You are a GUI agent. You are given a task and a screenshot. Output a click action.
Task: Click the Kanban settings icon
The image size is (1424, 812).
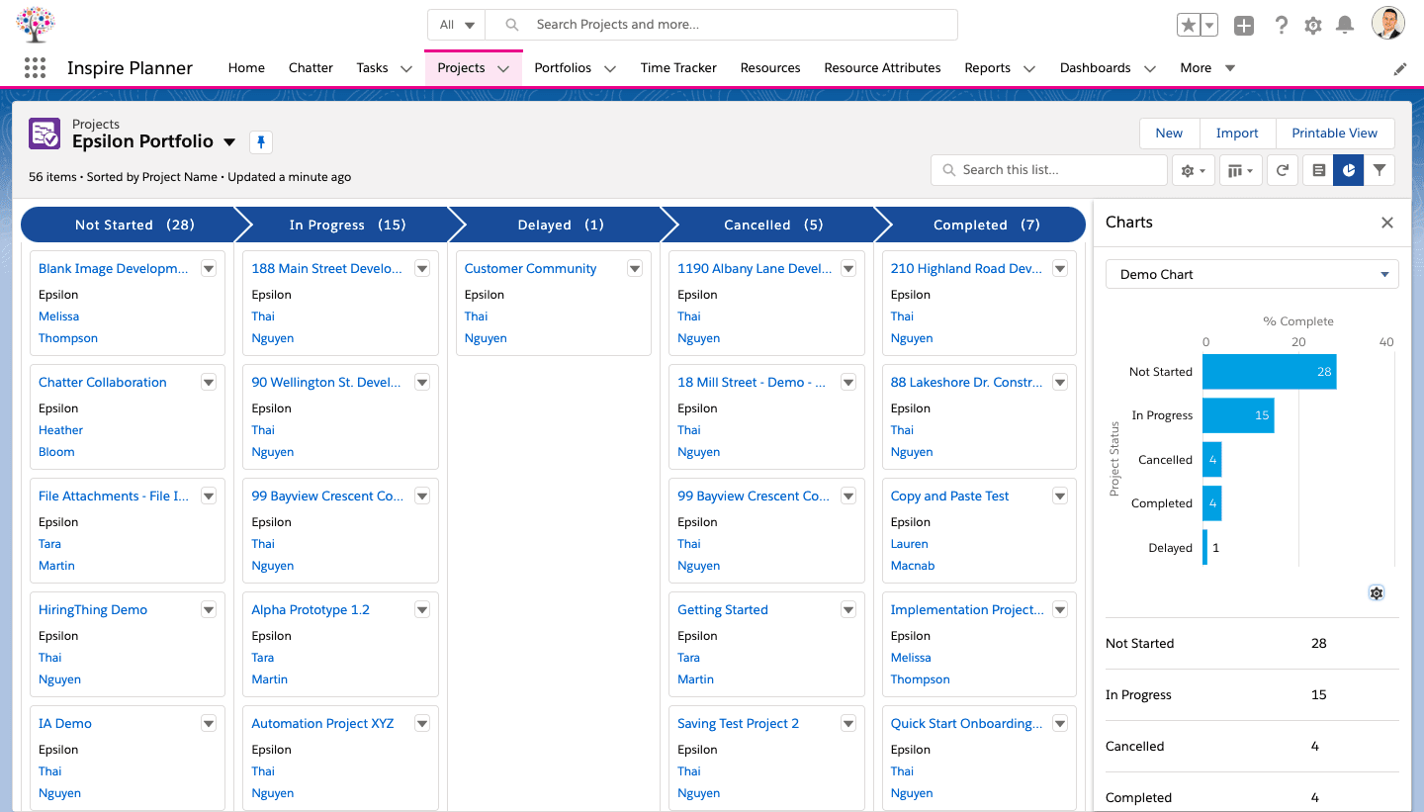point(1318,170)
